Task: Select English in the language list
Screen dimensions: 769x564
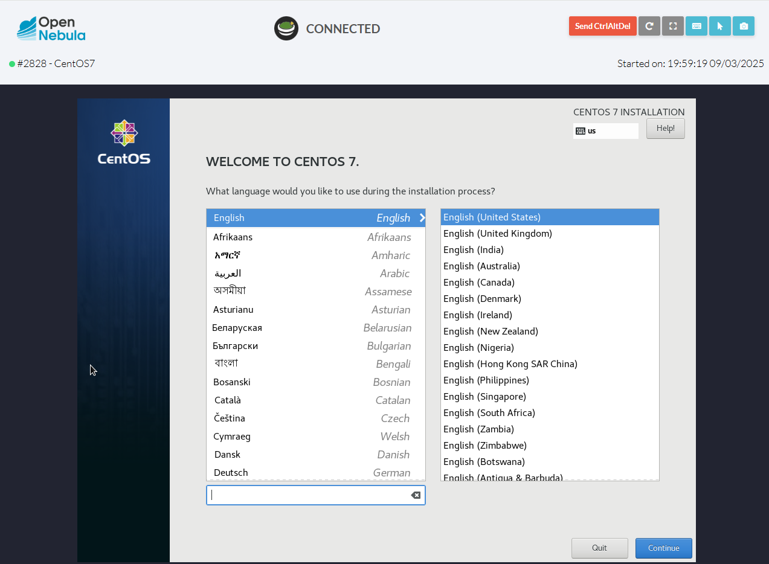Action: point(316,218)
